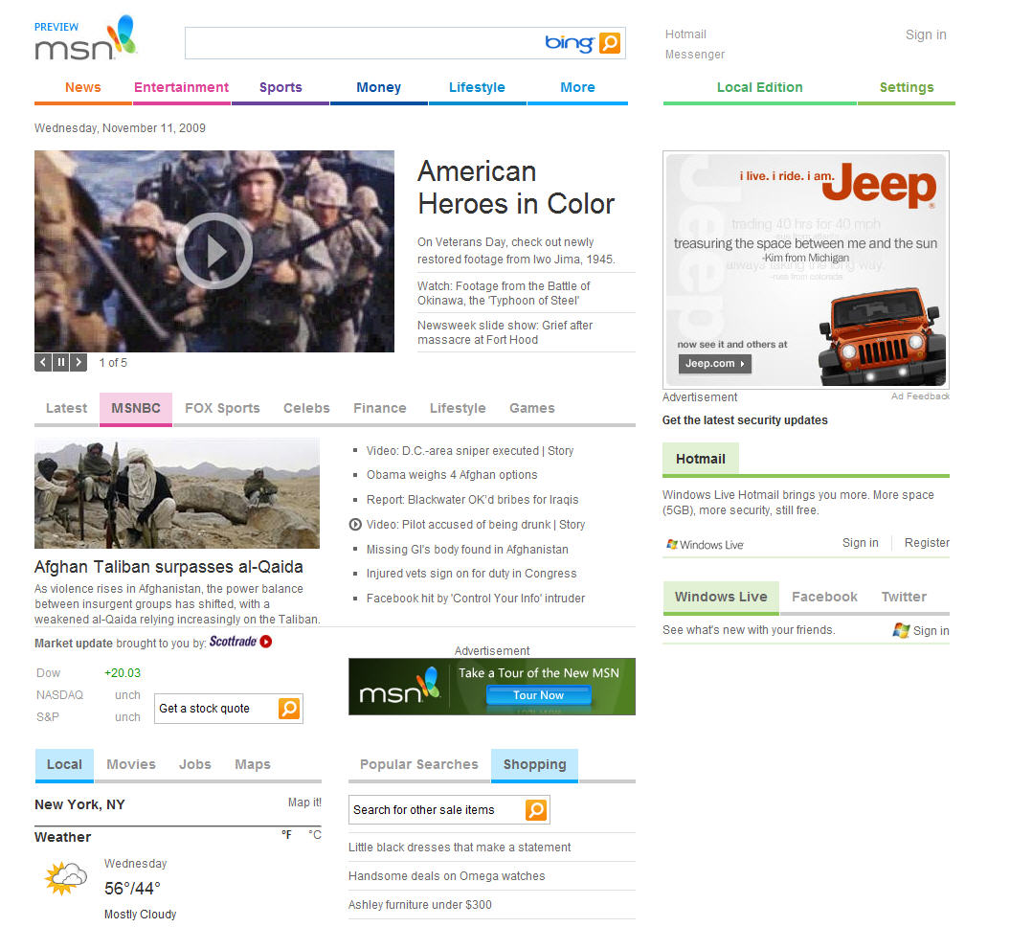Select the Windows Live tab

(721, 598)
